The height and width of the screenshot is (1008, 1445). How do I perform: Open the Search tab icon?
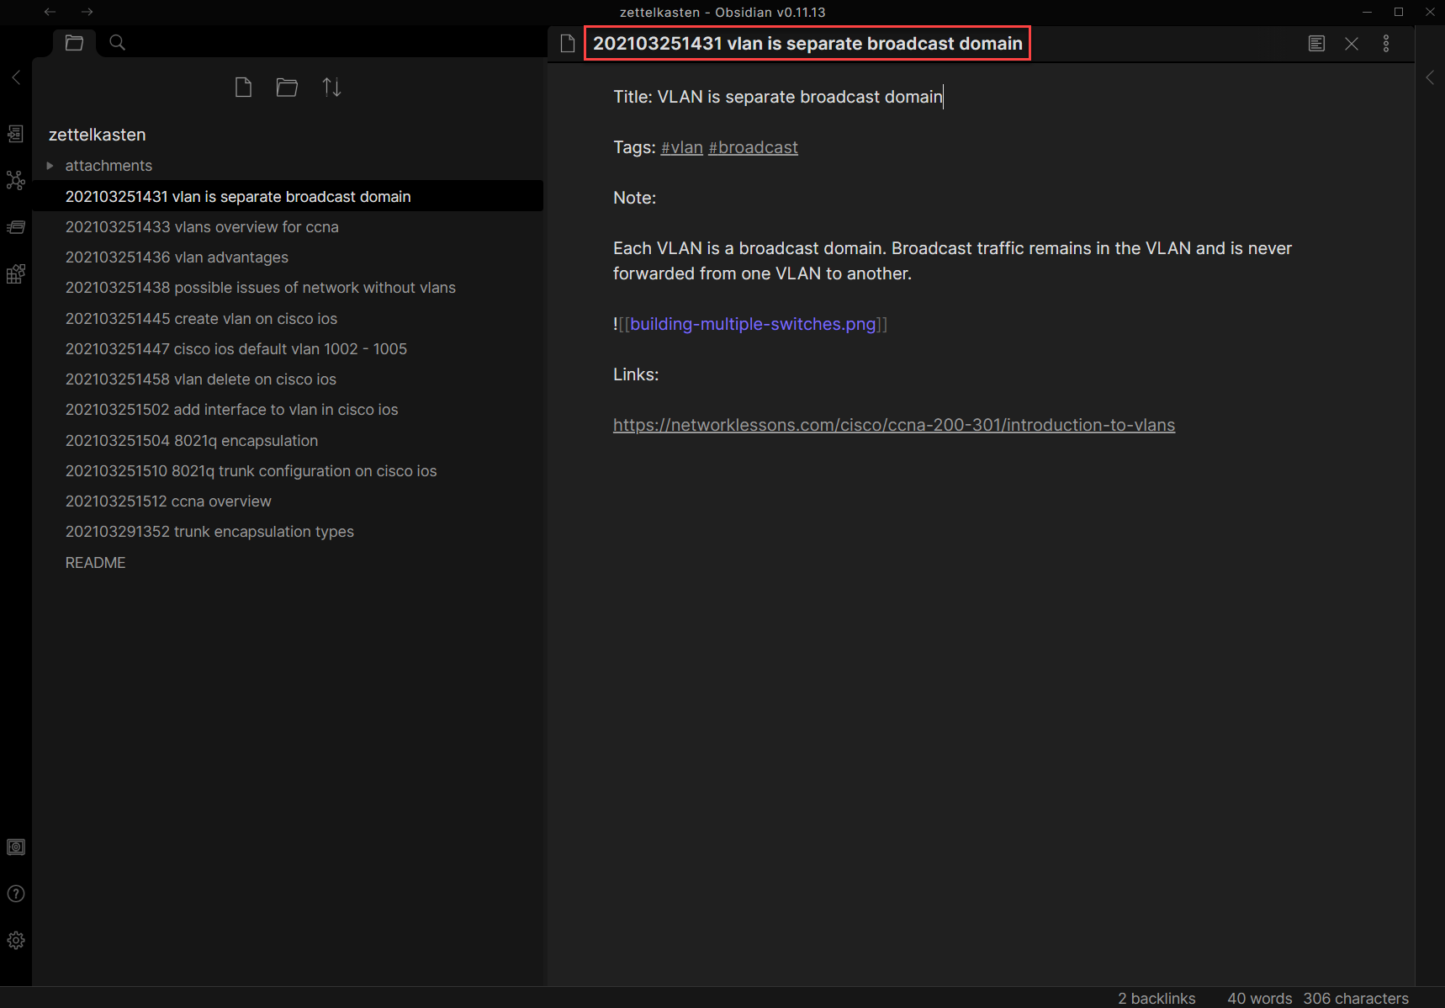click(118, 42)
